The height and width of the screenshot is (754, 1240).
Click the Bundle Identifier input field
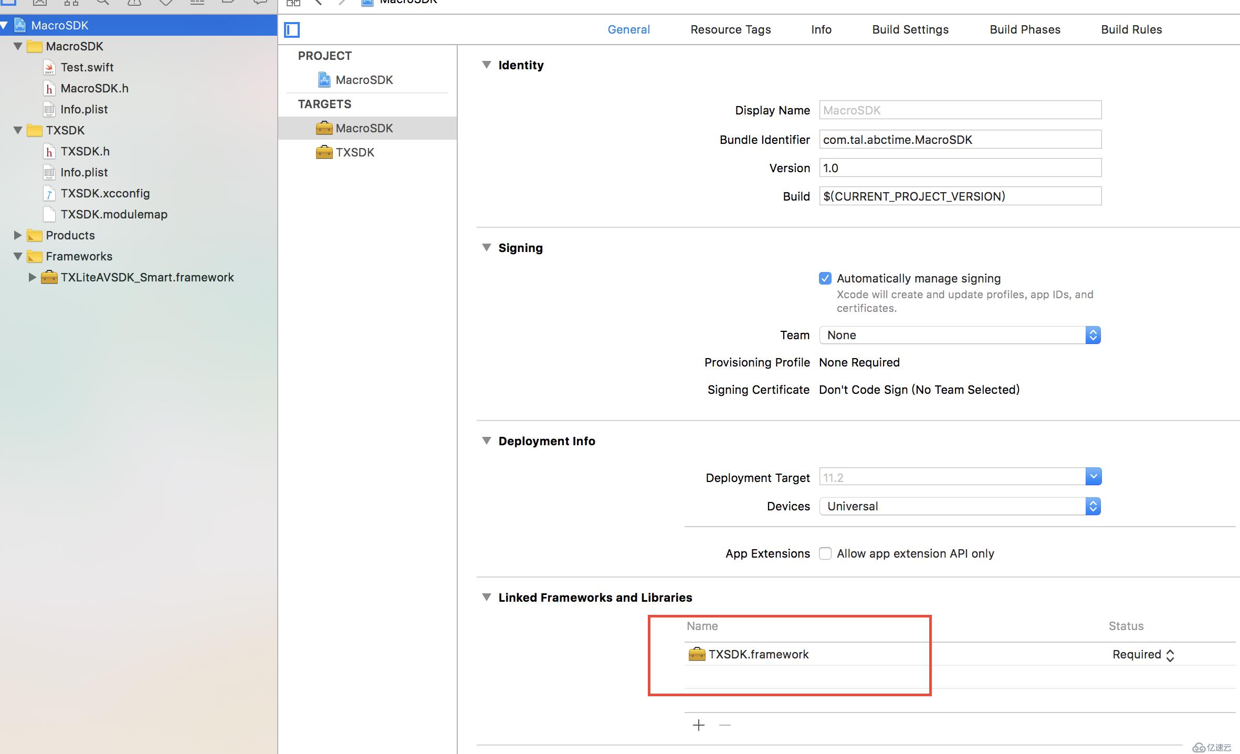[x=959, y=139]
